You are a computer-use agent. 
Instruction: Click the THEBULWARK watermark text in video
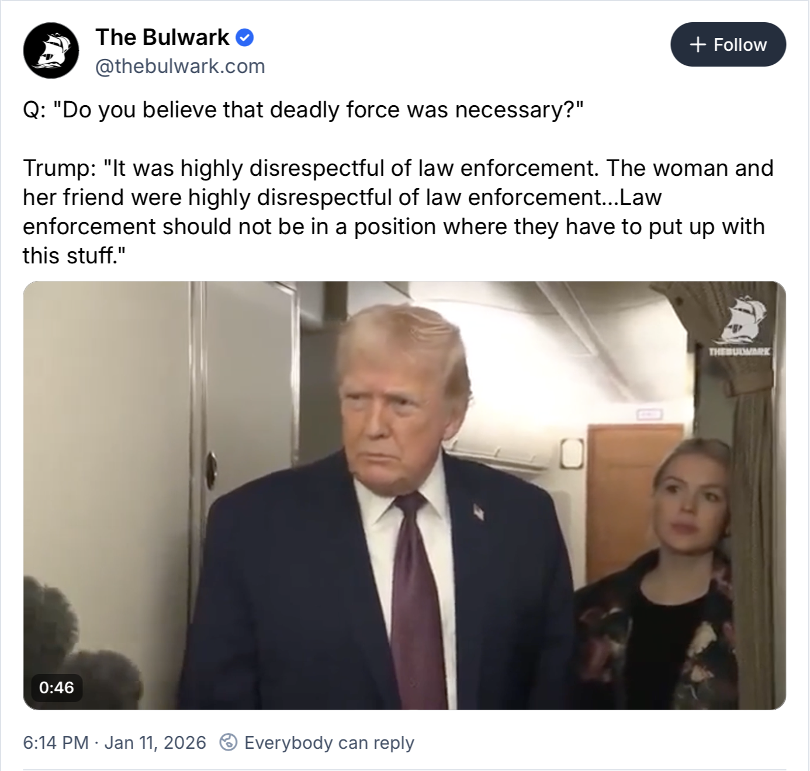tap(740, 352)
